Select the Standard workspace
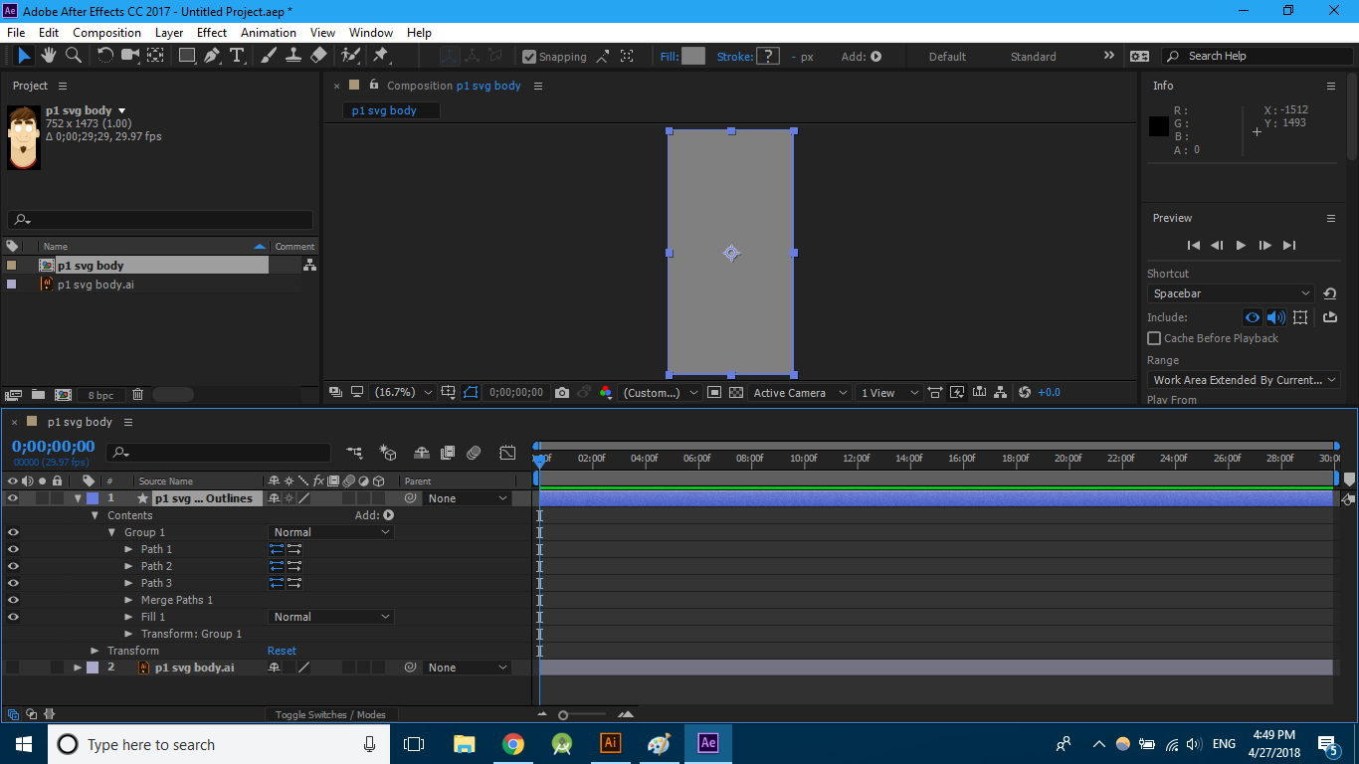The image size is (1359, 764). [x=1033, y=57]
